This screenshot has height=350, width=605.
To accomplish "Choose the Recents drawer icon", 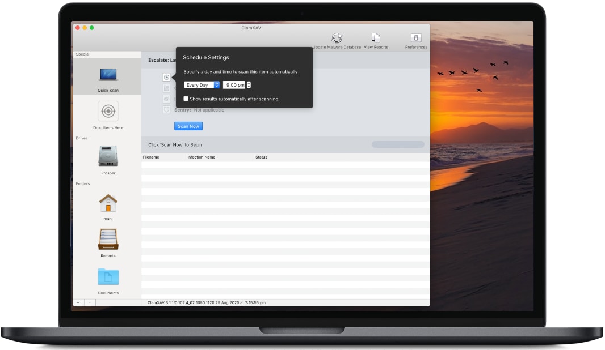I will point(108,239).
